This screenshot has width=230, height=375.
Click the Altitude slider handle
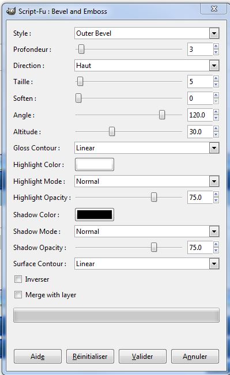point(112,132)
